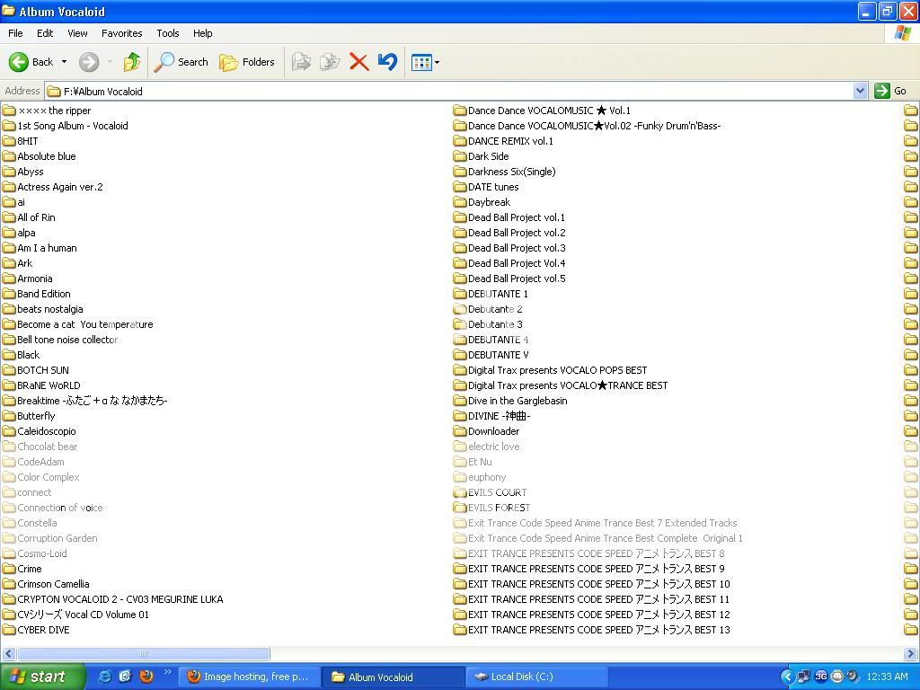This screenshot has height=690, width=920.
Task: Click the horizontal scrollbar thumb
Action: pyautogui.click(x=144, y=653)
